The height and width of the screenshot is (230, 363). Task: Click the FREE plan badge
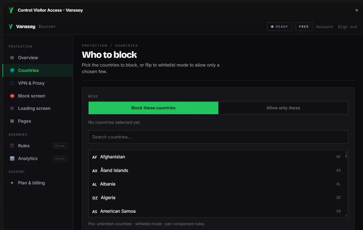point(304,27)
